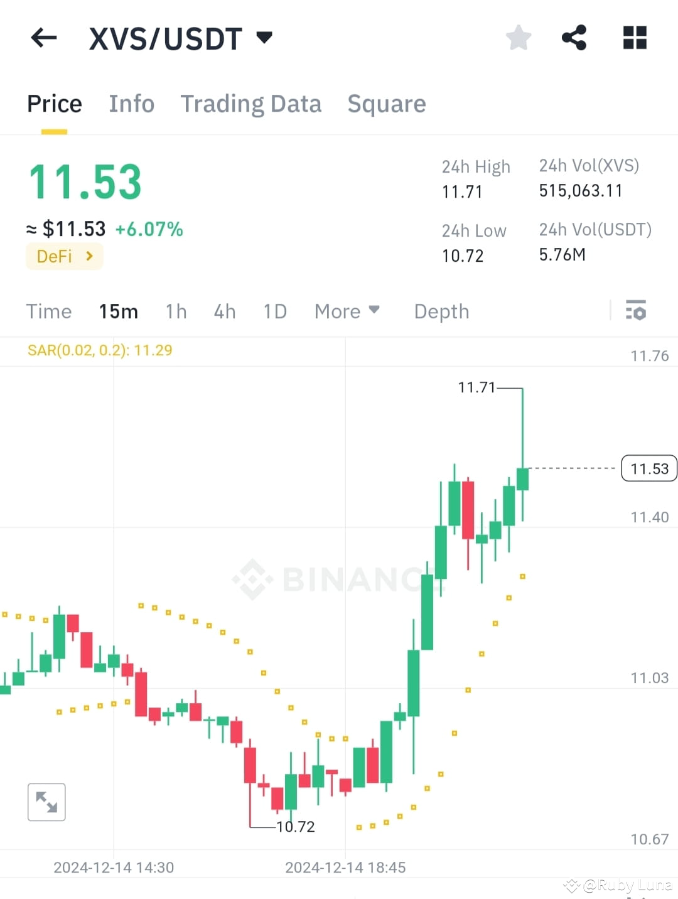Open the XVS/USDT pair selector dropdown
The width and height of the screenshot is (678, 899).
(182, 38)
